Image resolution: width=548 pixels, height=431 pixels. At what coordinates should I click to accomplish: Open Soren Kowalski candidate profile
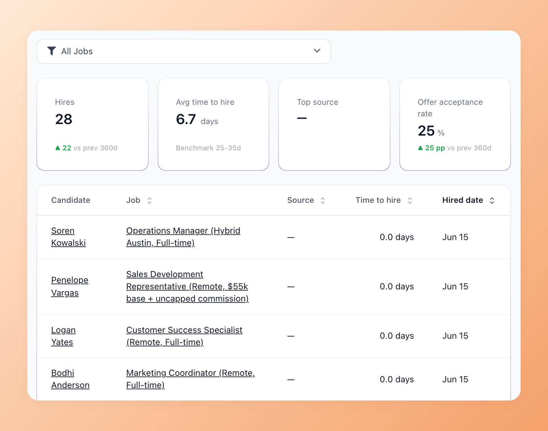68,237
